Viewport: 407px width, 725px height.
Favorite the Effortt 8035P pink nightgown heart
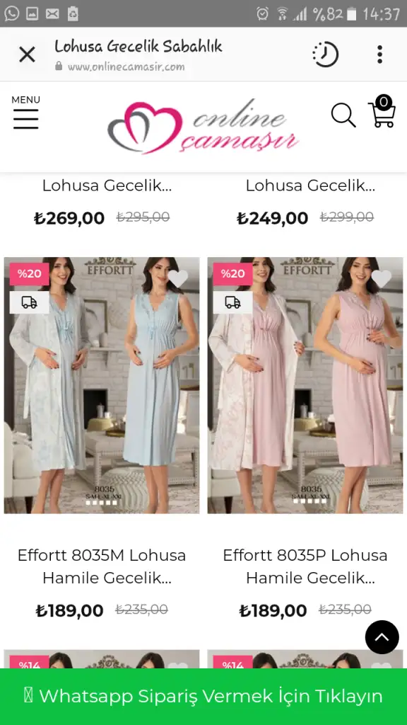click(381, 278)
